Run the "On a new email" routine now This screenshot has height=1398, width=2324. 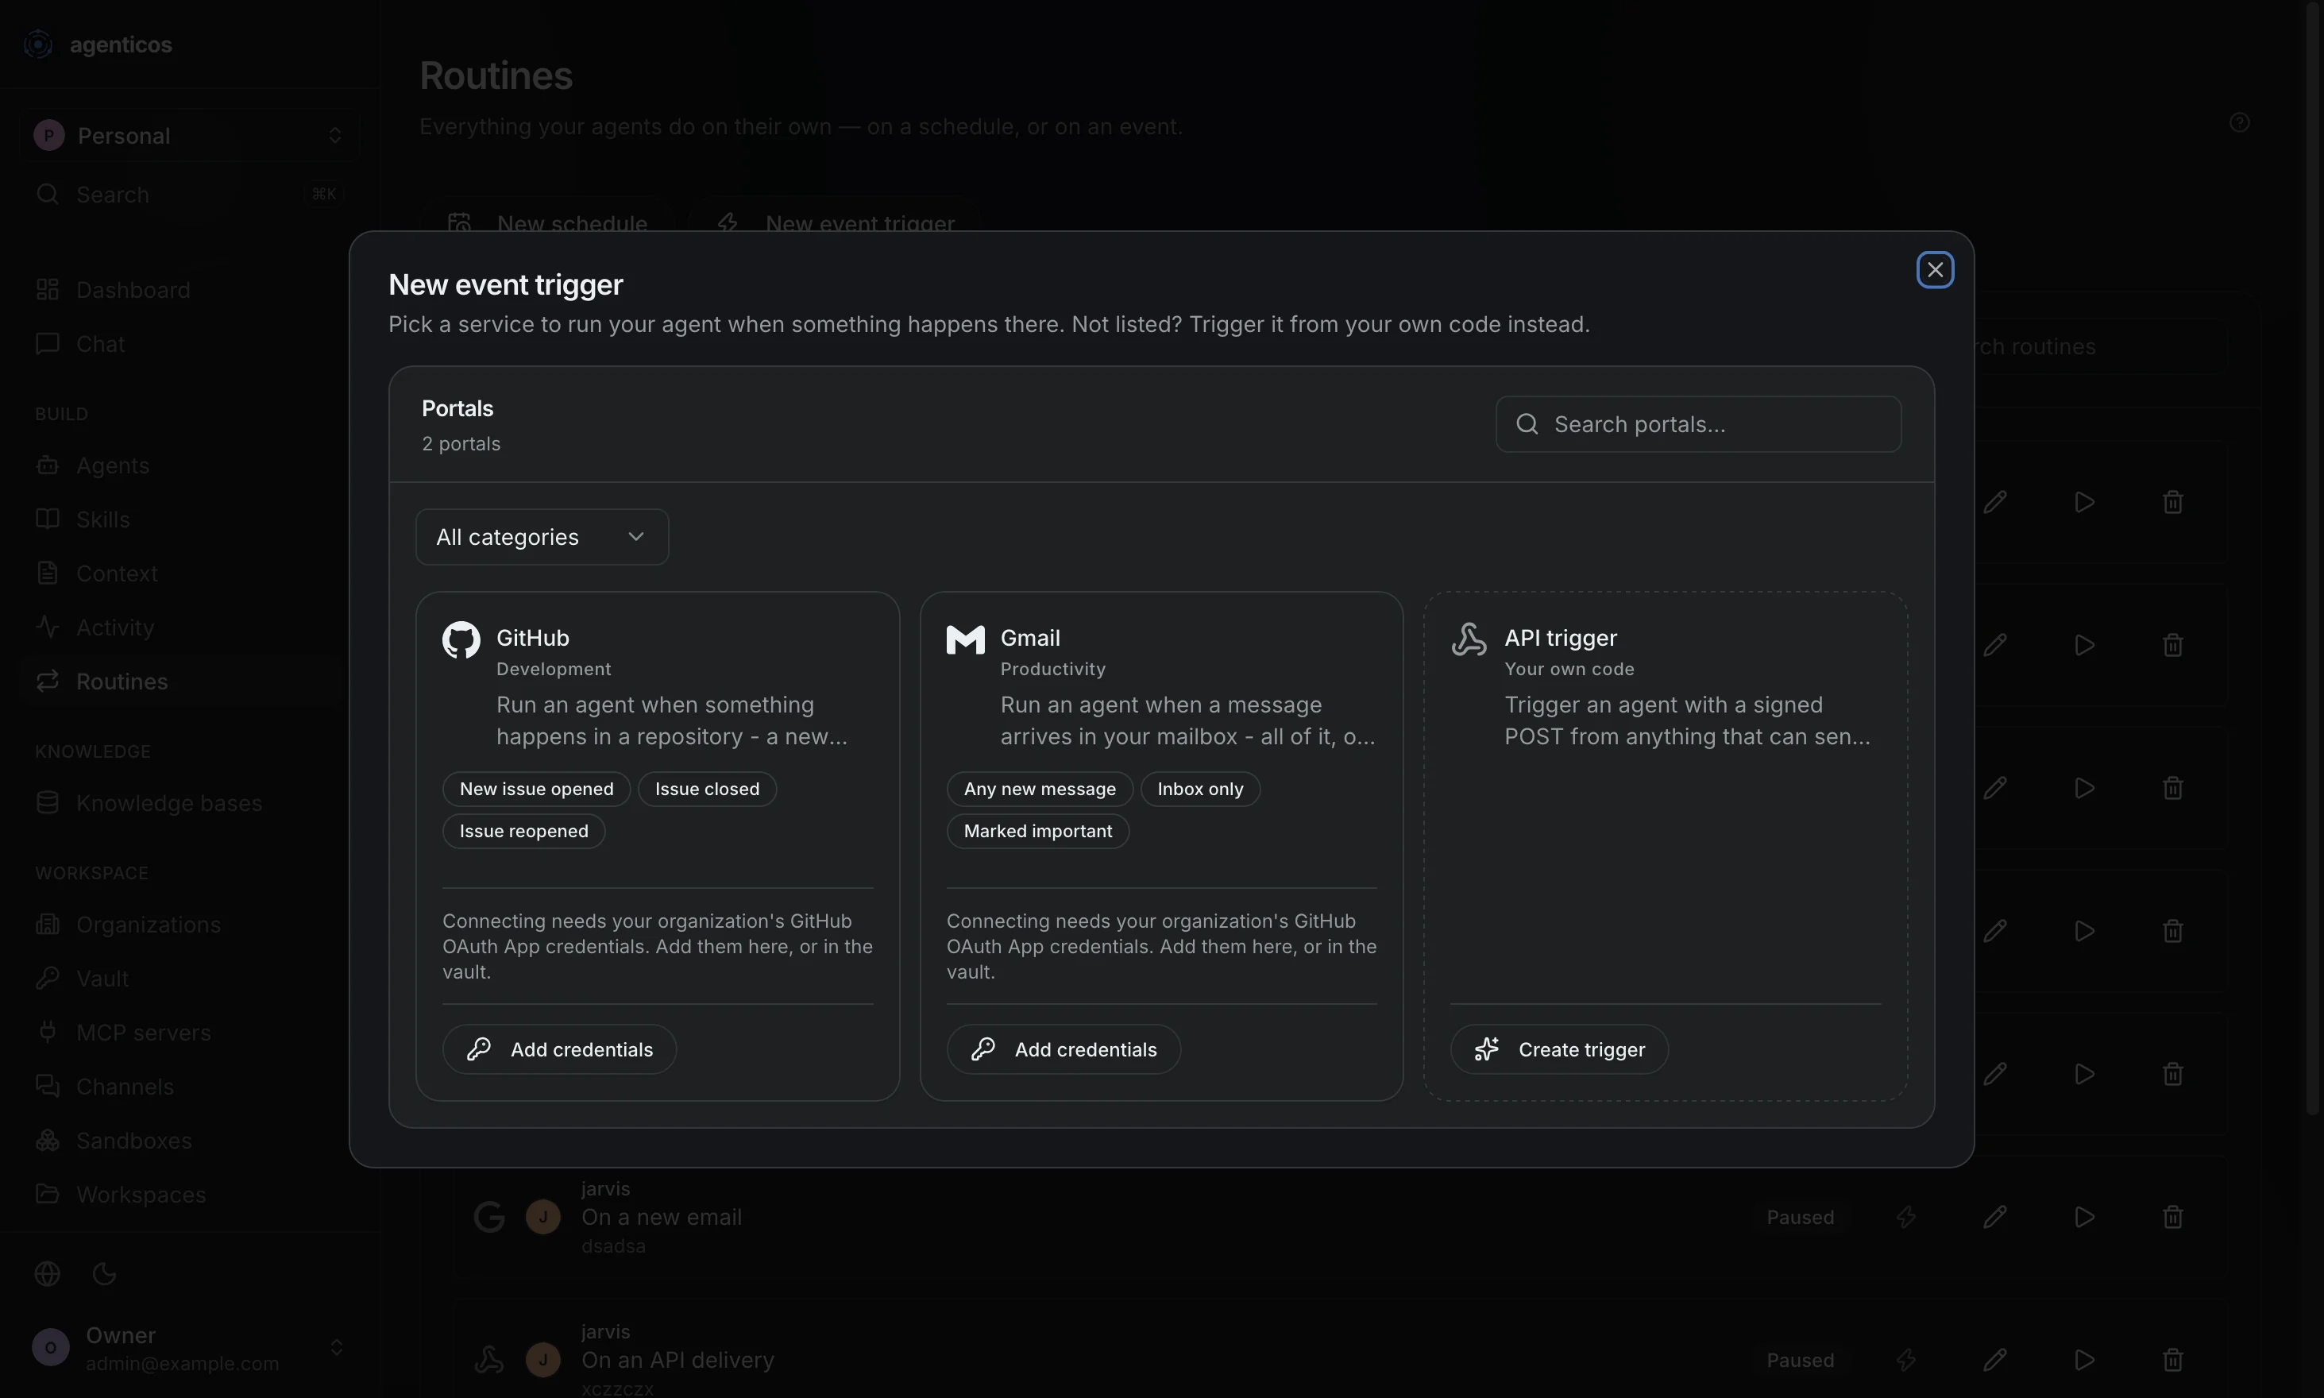click(2084, 1217)
